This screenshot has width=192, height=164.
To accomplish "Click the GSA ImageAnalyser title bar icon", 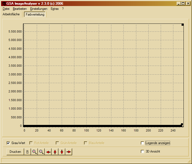I will pos(4,3).
